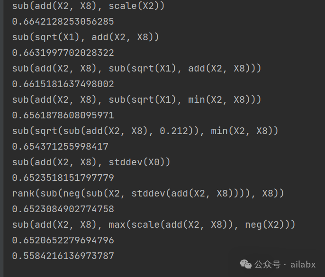325x277 pixels.
Task: Click the value 0.6523518151797779
Action: (x=63, y=178)
